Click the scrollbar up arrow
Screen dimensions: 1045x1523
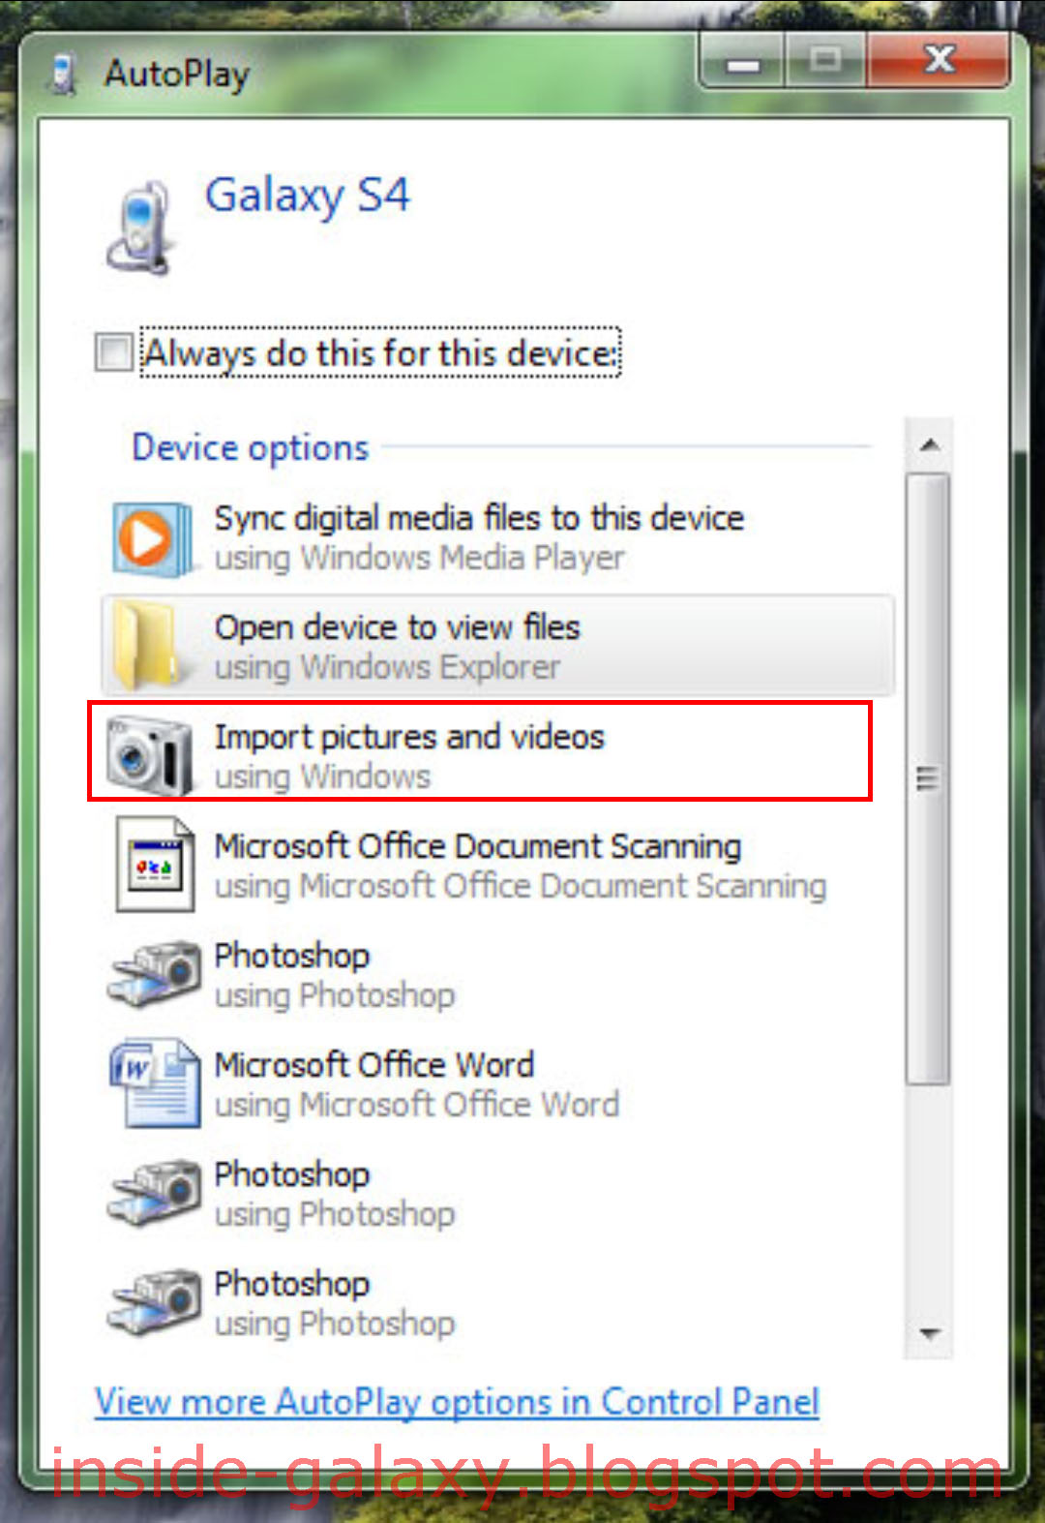coord(931,444)
